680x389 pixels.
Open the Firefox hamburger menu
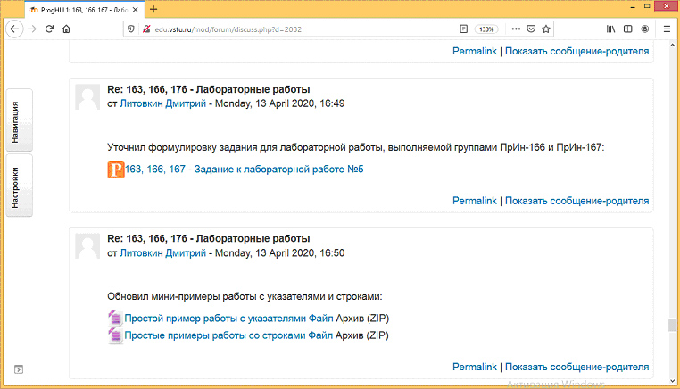tap(667, 29)
